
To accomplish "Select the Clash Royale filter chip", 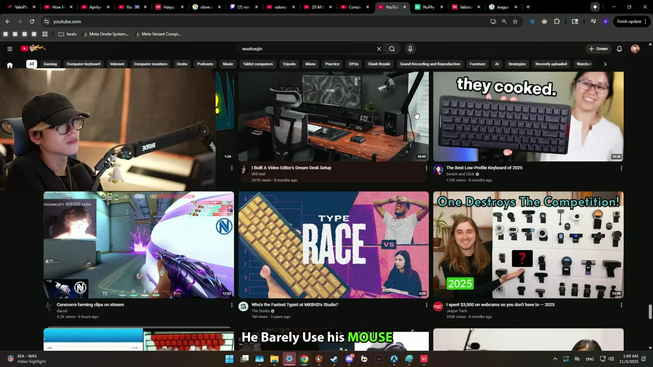I will [379, 64].
